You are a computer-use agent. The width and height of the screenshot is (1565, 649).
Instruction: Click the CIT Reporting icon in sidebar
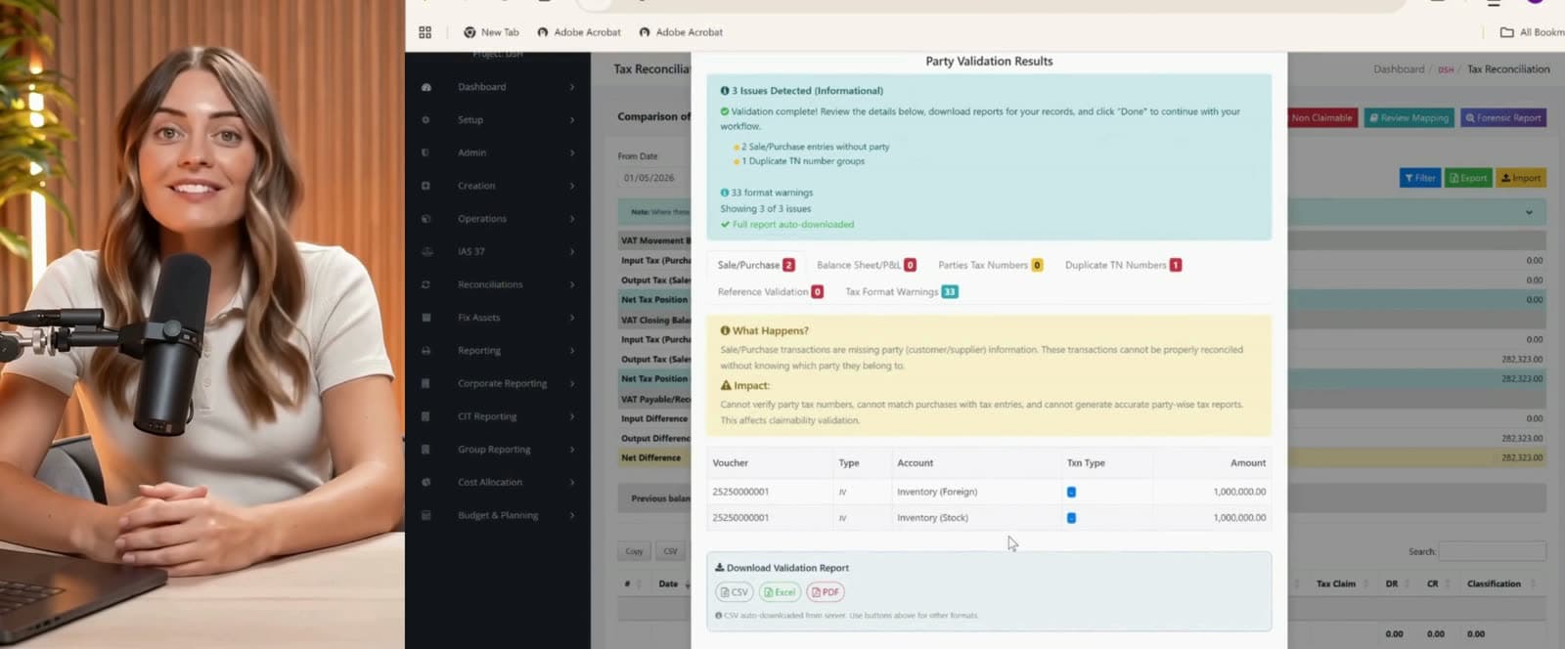coord(425,416)
